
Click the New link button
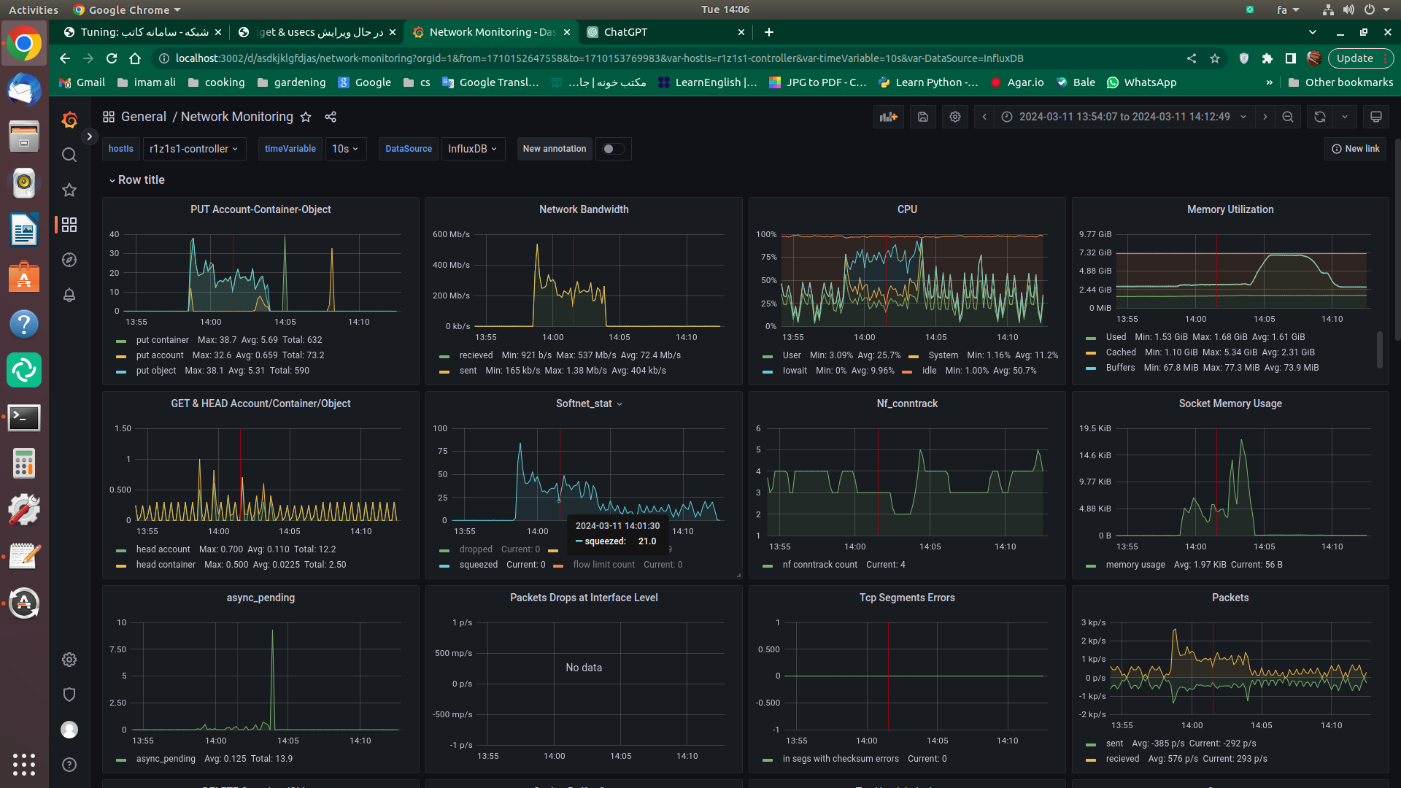(x=1355, y=149)
